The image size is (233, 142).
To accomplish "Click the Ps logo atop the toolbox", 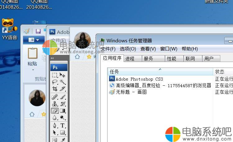I will [x=59, y=67].
